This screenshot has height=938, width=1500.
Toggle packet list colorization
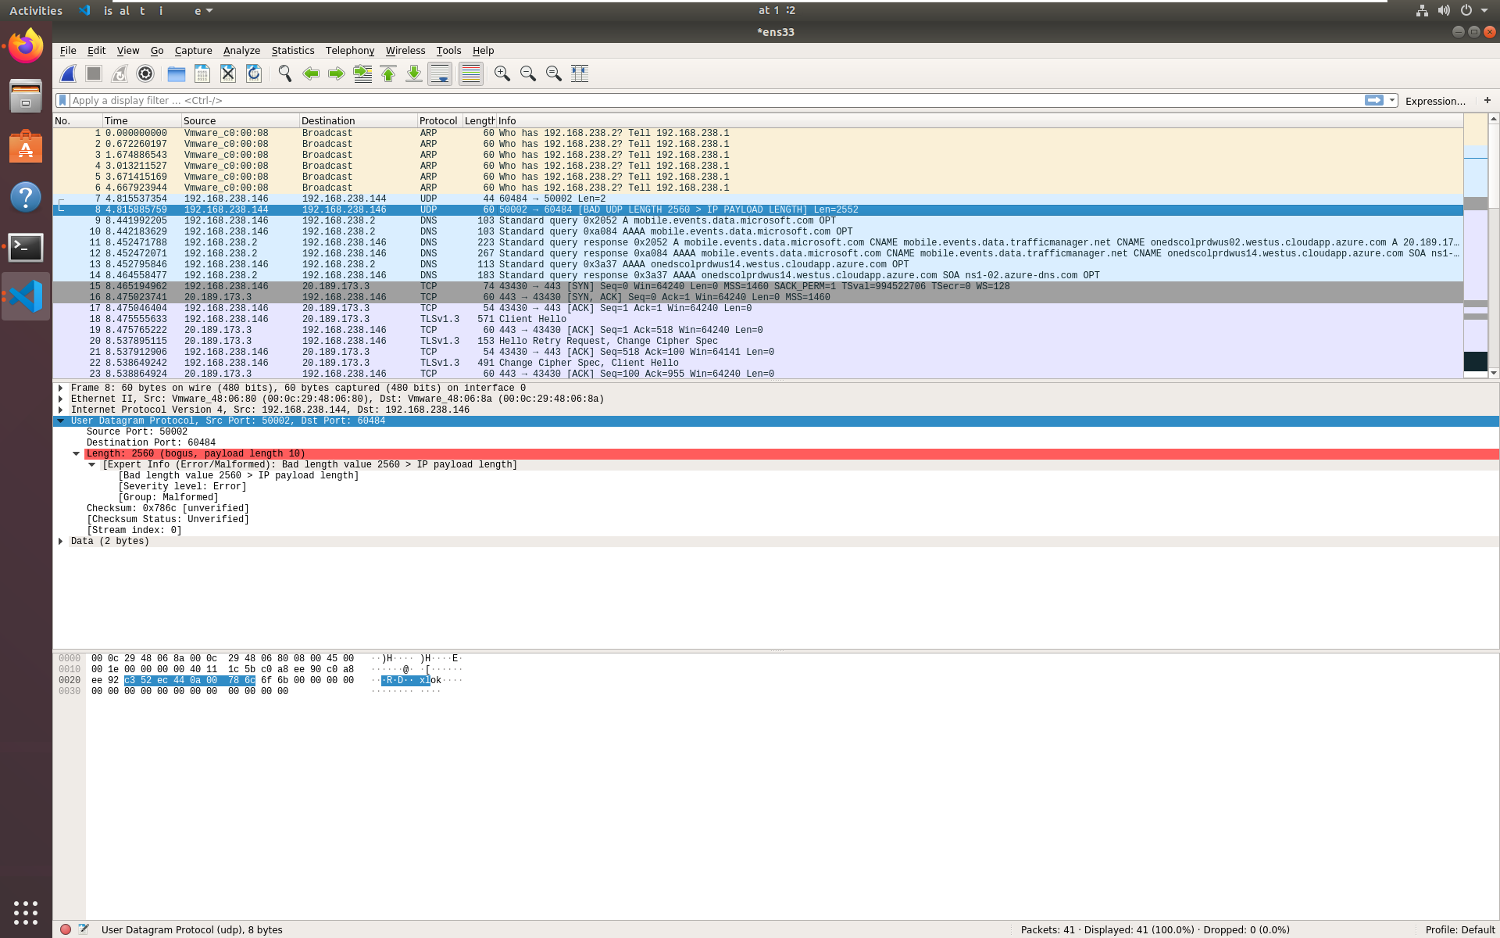[471, 73]
